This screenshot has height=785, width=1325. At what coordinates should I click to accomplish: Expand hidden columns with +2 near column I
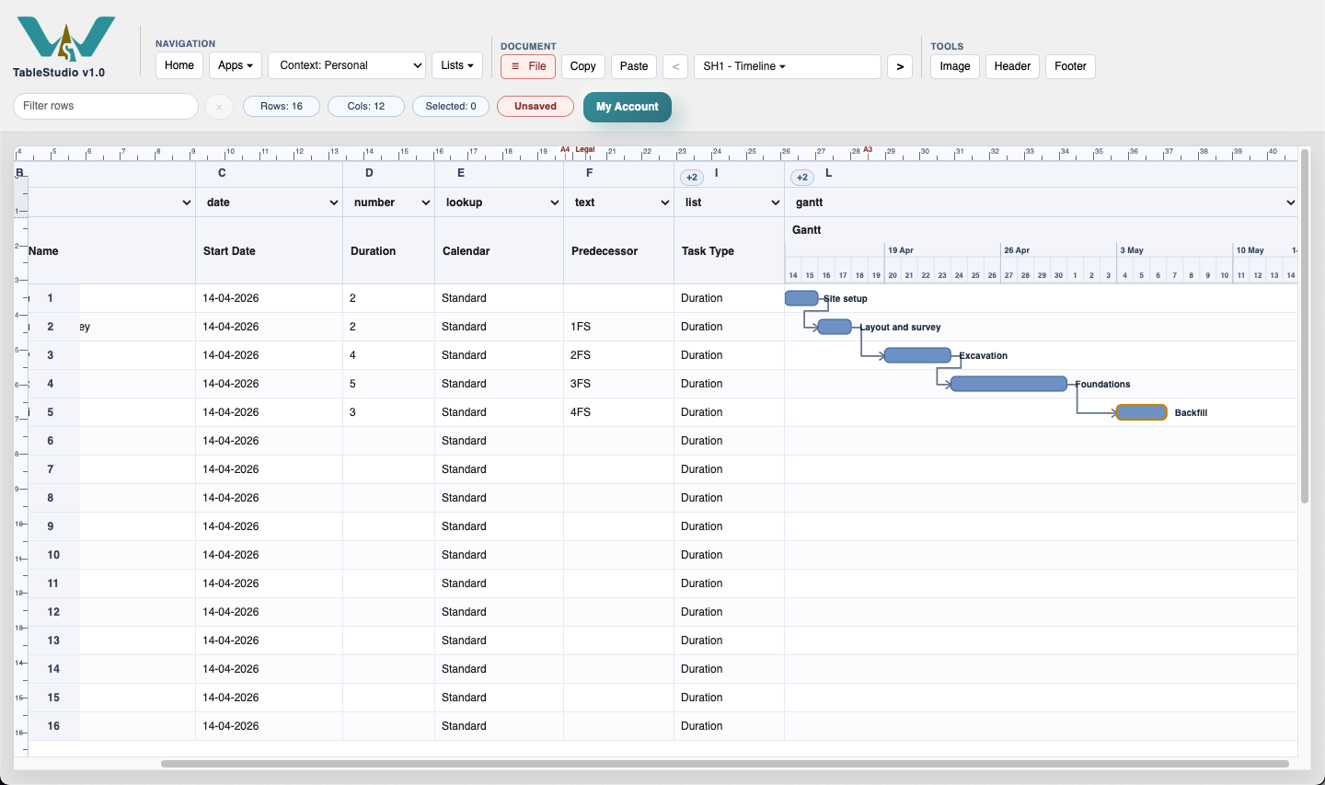tap(692, 177)
